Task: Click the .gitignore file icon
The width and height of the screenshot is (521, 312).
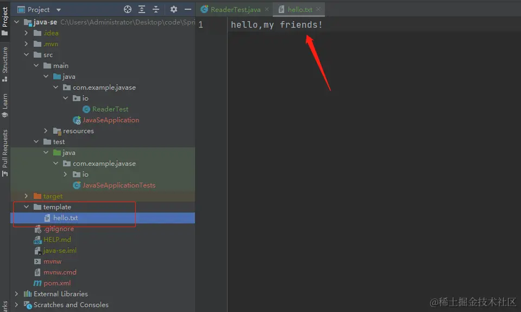Action: 38,229
